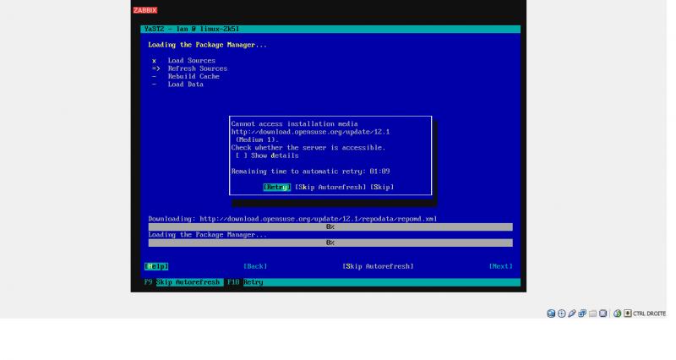Click the bottom Skip Autorefresh button
676x360 pixels.
[378, 266]
